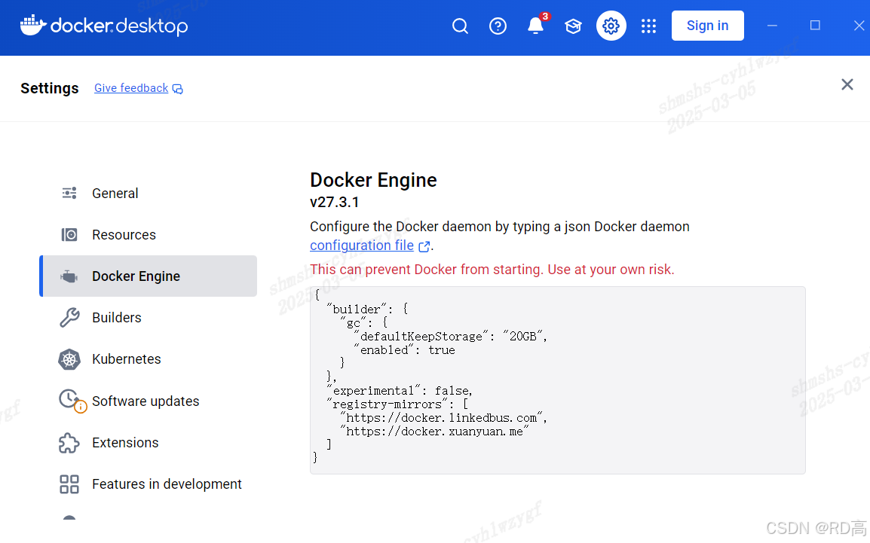Viewport: 870px width, 543px height.
Task: Click the Docker Desktop whale logo
Action: pyautogui.click(x=33, y=25)
